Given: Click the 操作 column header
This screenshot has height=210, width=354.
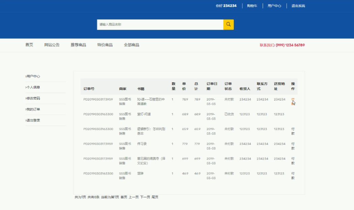Looking at the screenshot, I should pyautogui.click(x=293, y=86).
